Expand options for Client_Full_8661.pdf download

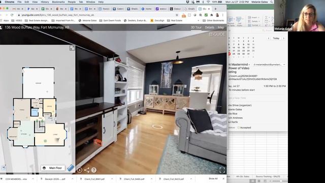112,179
